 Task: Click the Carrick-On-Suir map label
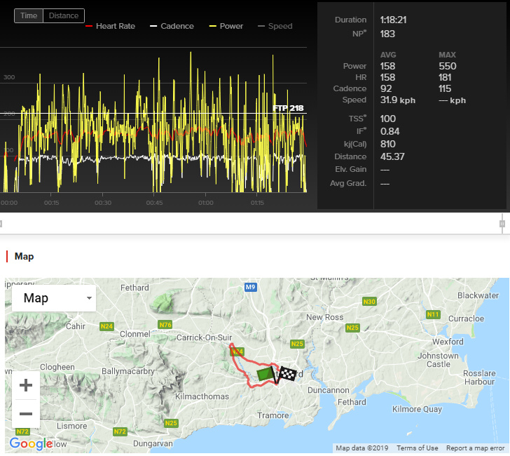click(x=205, y=337)
